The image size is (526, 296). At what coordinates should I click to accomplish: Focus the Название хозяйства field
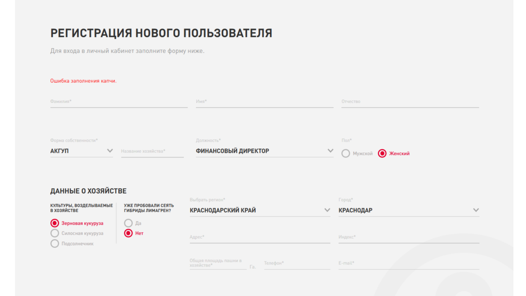click(152, 151)
